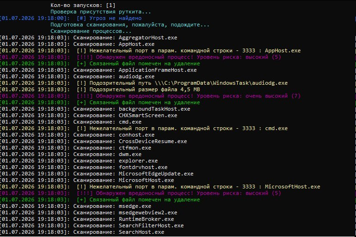Click the 'очень высокий (7)' risk alert line

pyautogui.click(x=150, y=96)
